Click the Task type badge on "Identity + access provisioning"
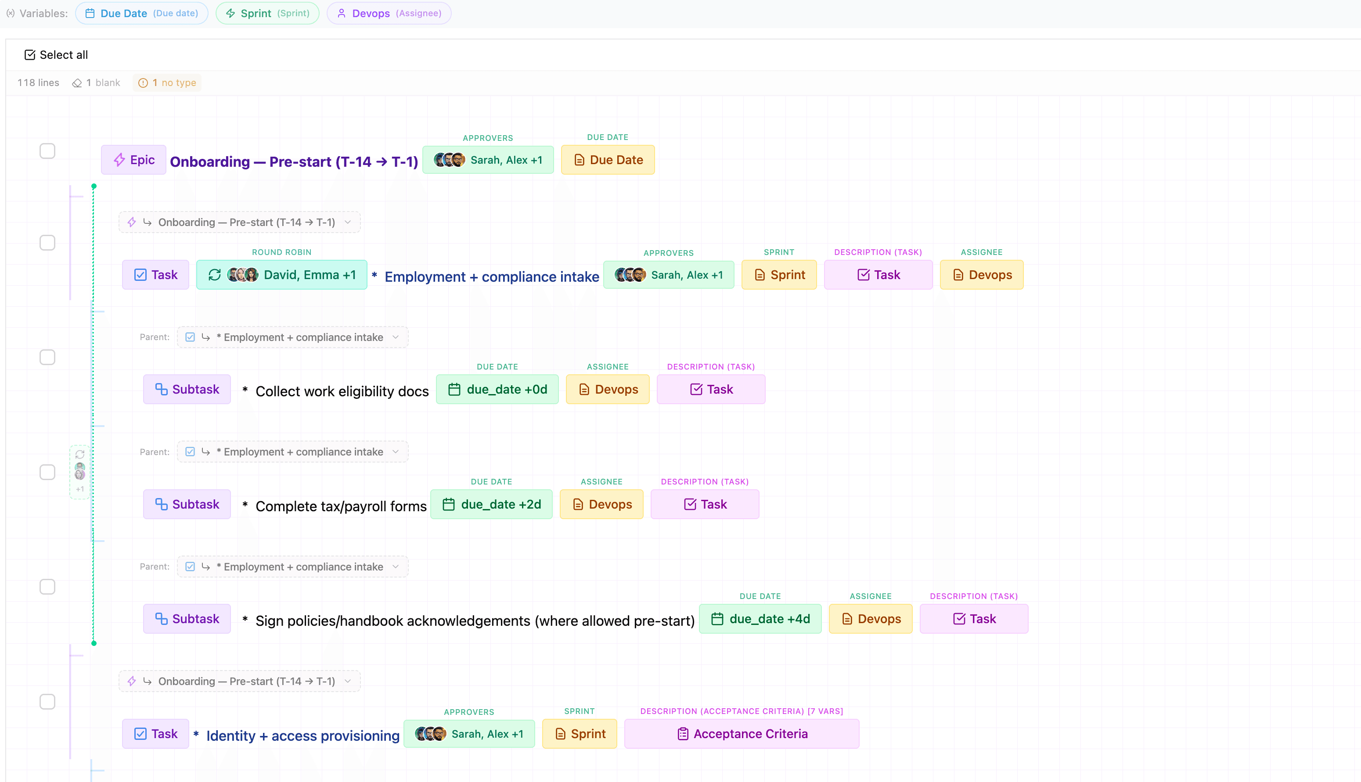 [x=155, y=733]
